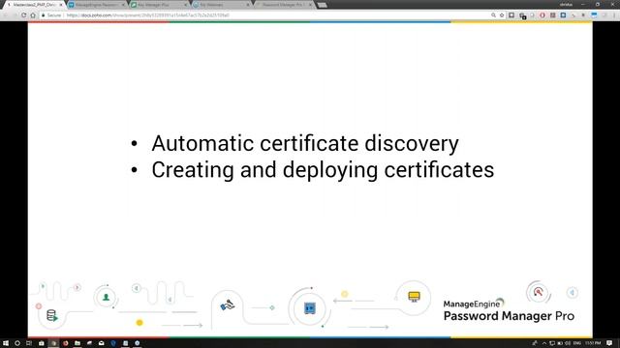Click the ENG language indicator

click(577, 343)
